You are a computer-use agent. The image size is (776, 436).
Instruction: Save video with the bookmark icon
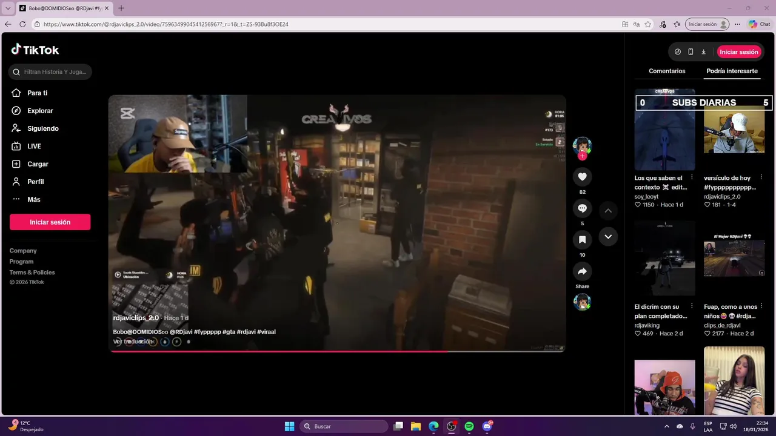(582, 240)
